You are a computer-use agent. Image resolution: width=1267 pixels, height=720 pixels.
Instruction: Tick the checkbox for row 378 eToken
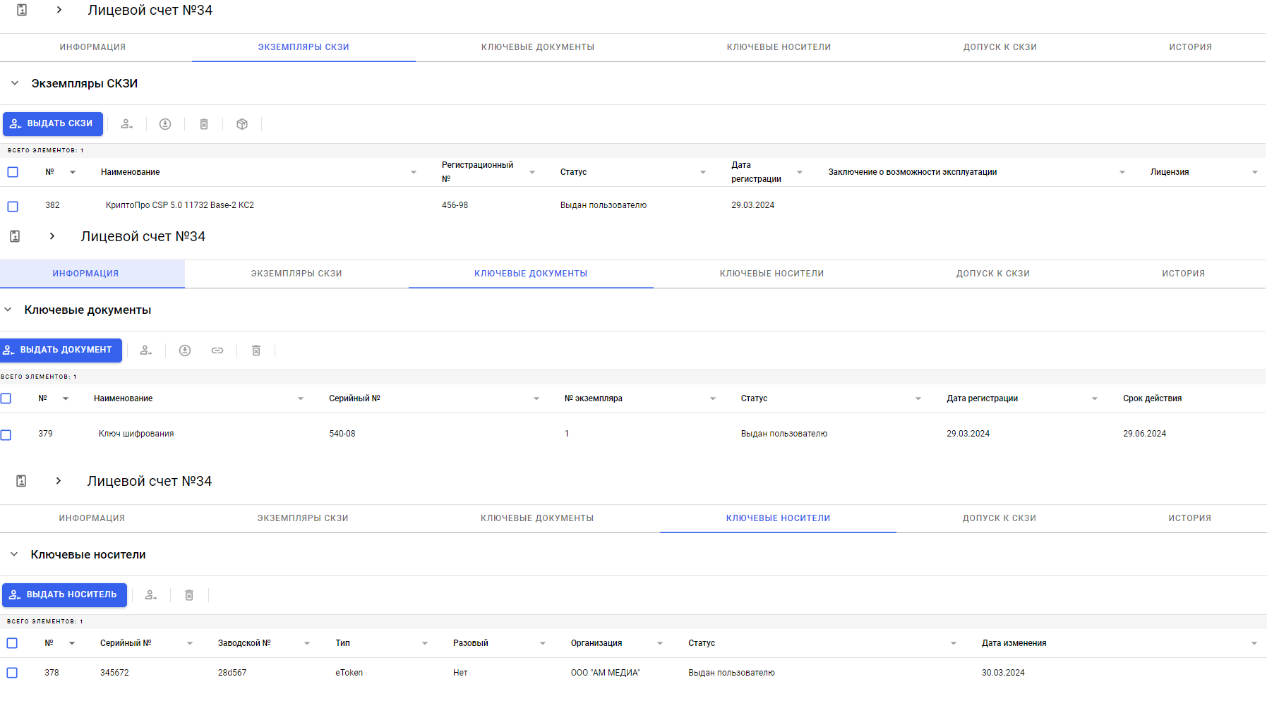[x=12, y=673]
